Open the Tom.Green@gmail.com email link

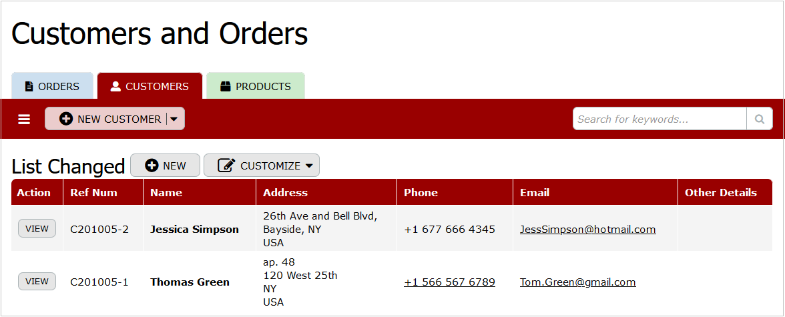pos(577,282)
